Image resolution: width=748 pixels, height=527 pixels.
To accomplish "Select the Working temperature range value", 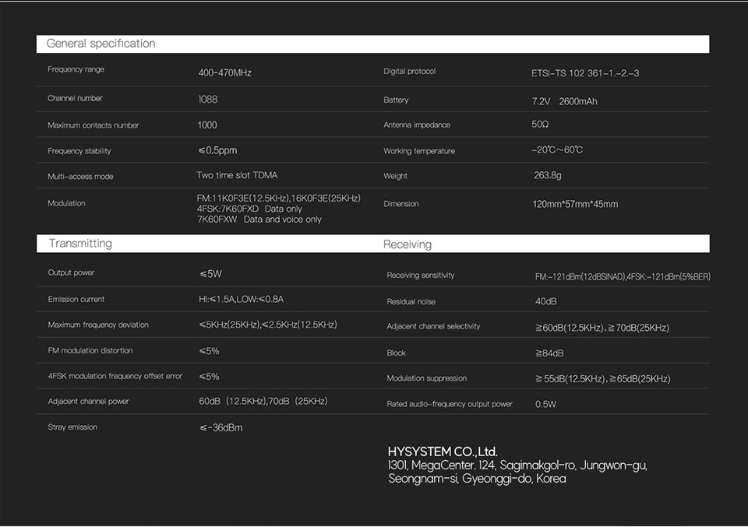I will (x=557, y=150).
